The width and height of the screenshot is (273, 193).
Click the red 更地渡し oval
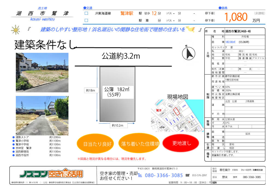182,143
